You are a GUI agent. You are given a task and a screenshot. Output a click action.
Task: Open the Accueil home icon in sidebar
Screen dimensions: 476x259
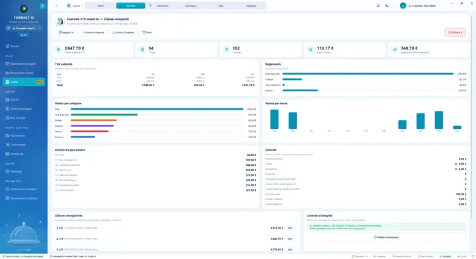(x=7, y=46)
